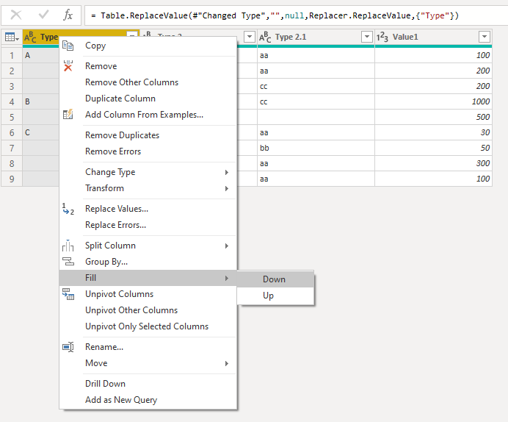Open the table menu icon at top-left corner
508x422 pixels.
pos(12,37)
